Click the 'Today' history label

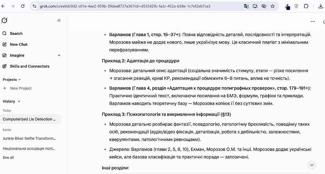[x=7, y=111]
